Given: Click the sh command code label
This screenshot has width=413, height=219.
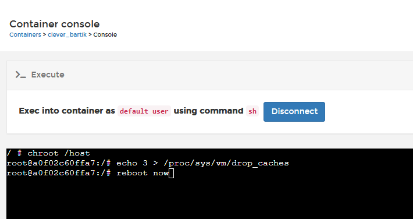Looking at the screenshot, I should pyautogui.click(x=252, y=111).
